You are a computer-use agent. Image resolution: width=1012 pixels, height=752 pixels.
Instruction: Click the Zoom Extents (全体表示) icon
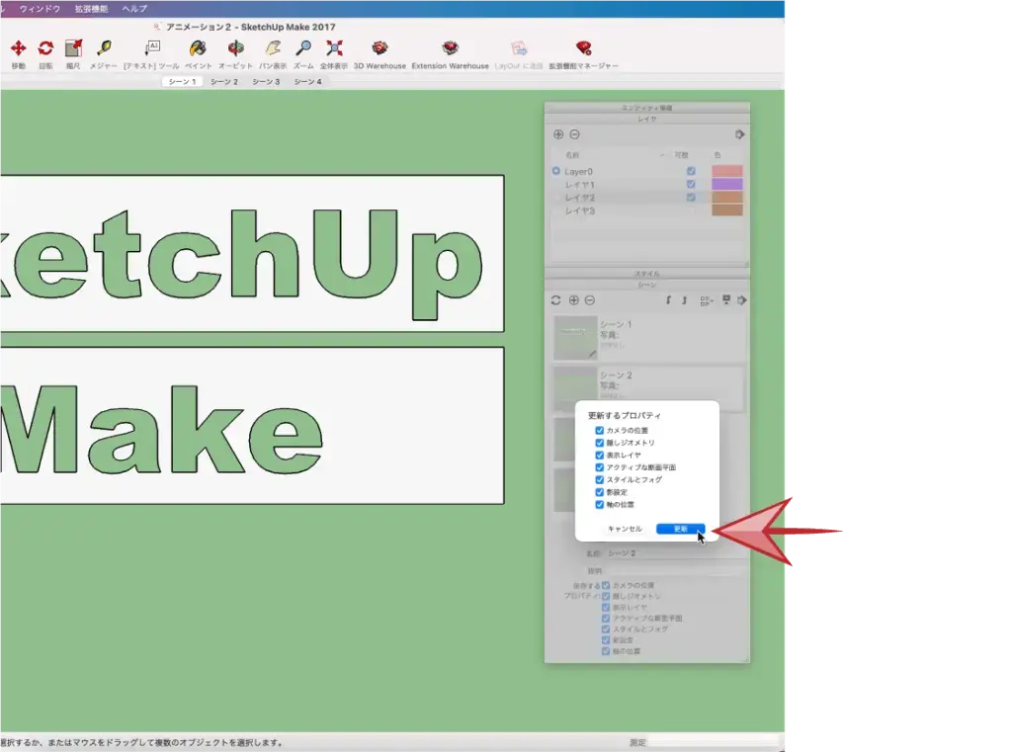coord(334,48)
